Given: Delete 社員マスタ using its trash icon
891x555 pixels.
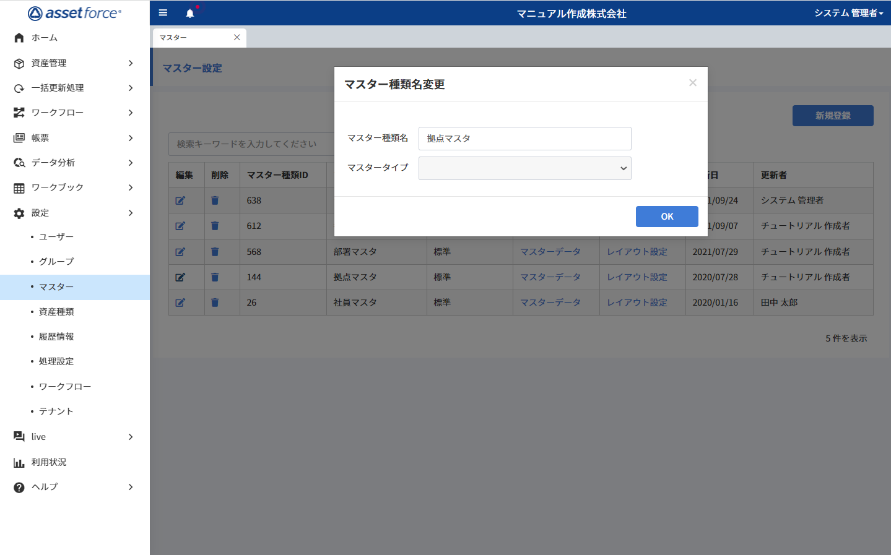Looking at the screenshot, I should click(x=214, y=302).
